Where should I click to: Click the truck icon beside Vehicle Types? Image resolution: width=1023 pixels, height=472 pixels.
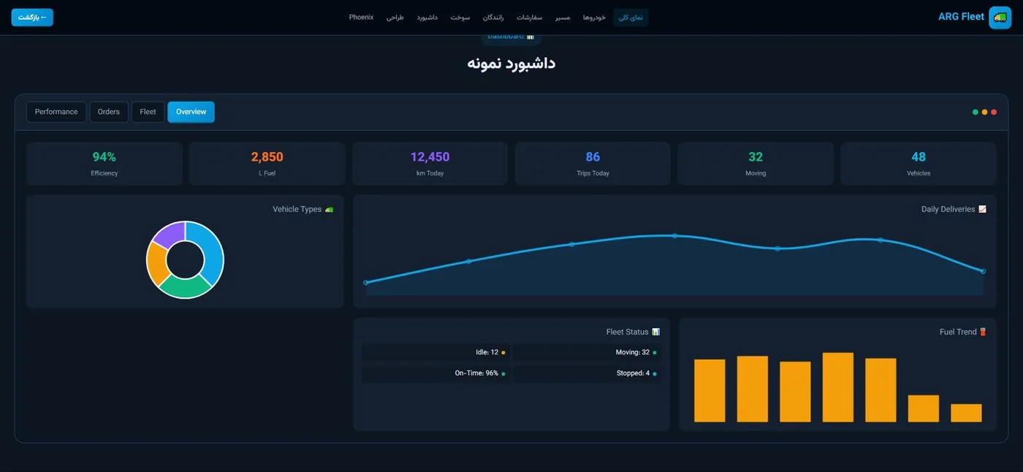click(x=329, y=210)
